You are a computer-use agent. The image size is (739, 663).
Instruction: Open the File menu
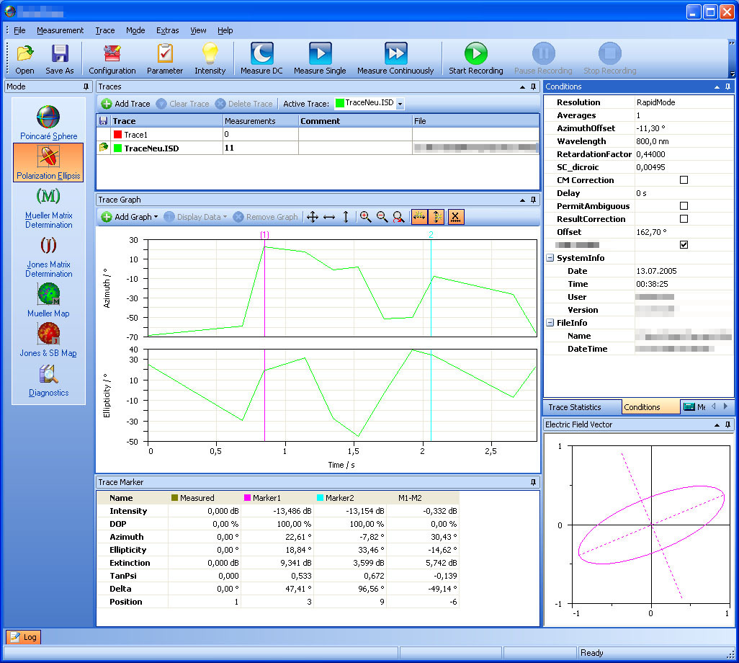(19, 30)
